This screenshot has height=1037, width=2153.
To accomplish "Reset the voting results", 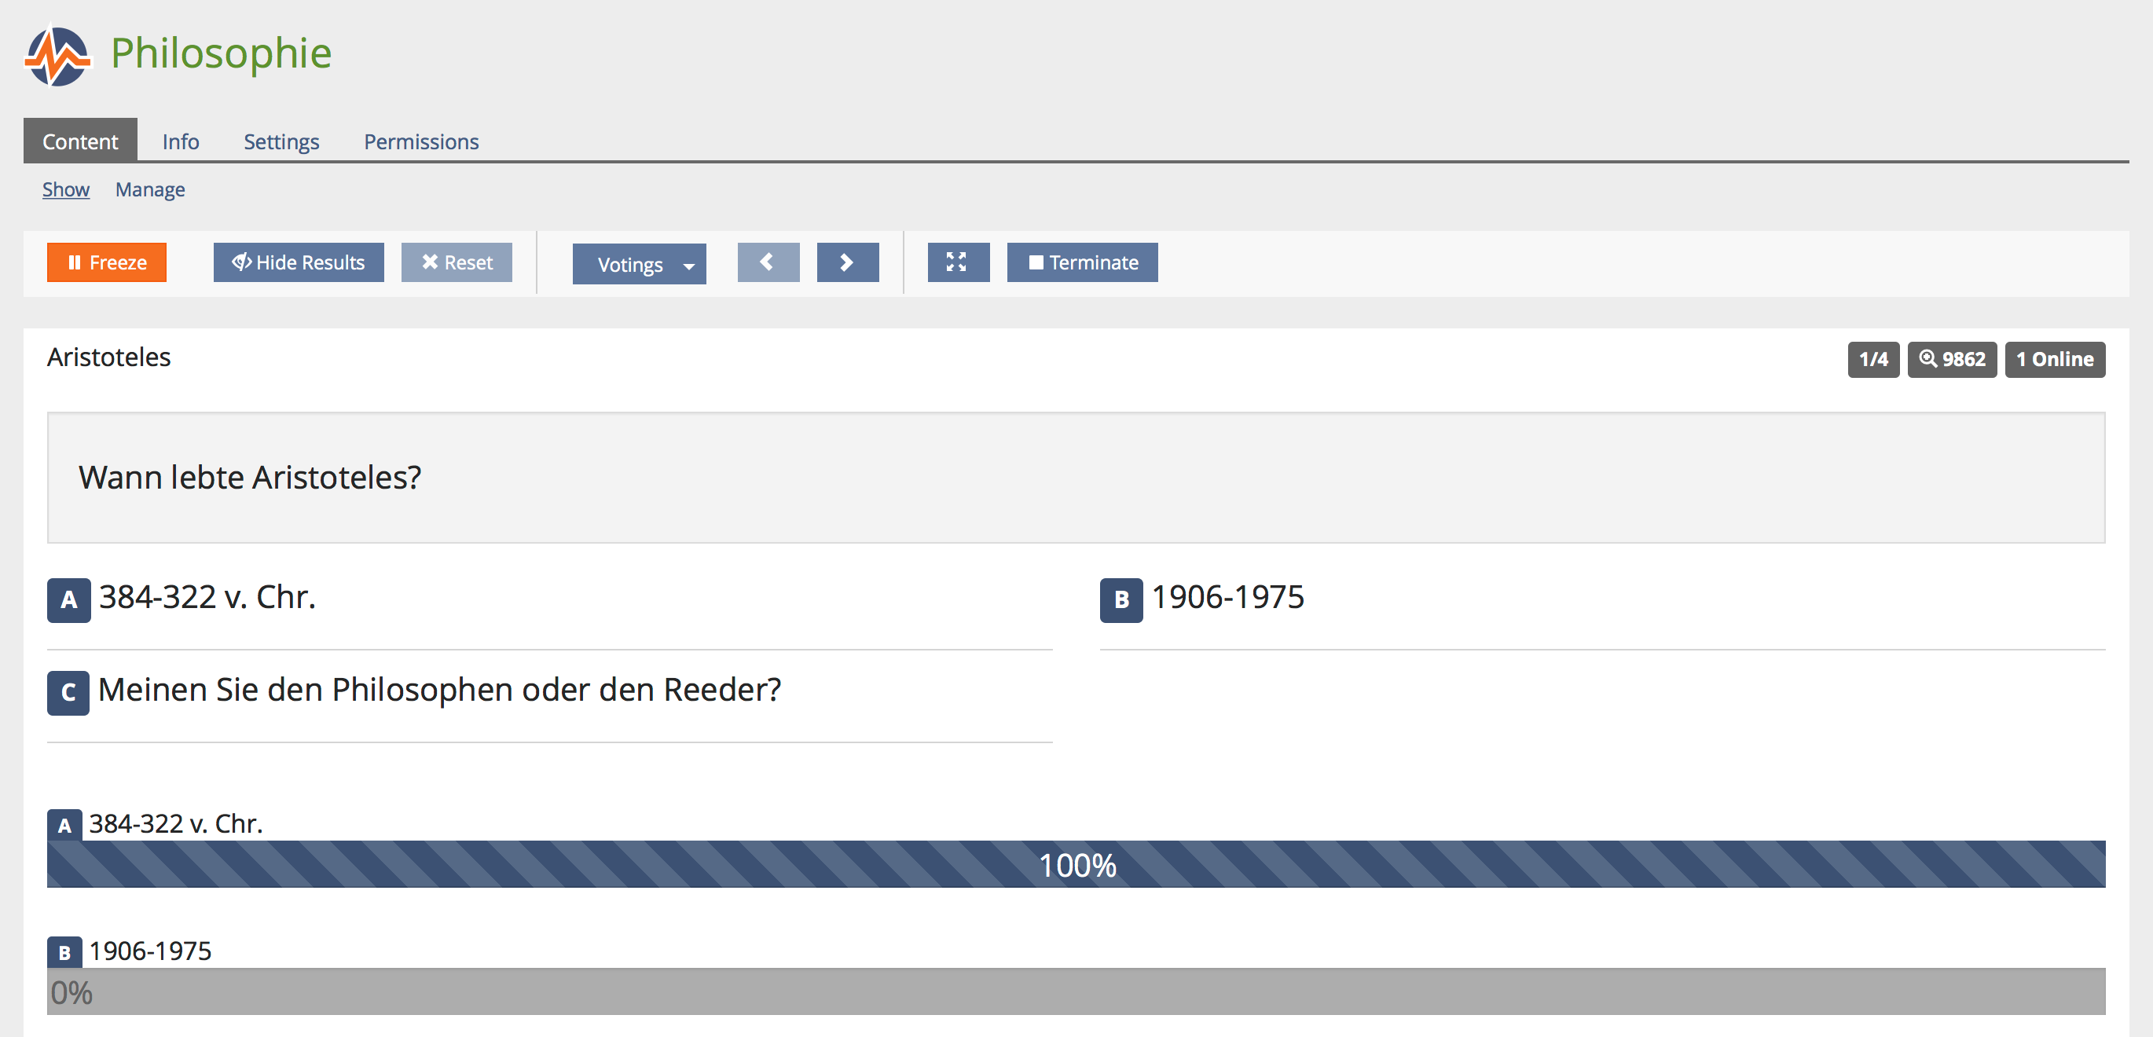I will (x=457, y=262).
